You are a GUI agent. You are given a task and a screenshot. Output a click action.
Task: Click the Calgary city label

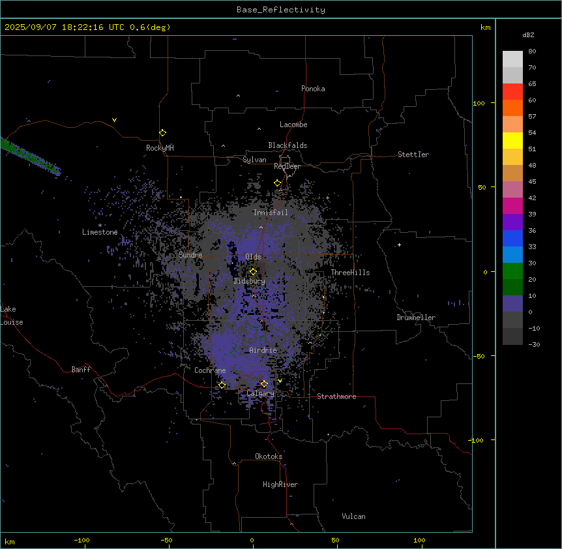tap(261, 393)
